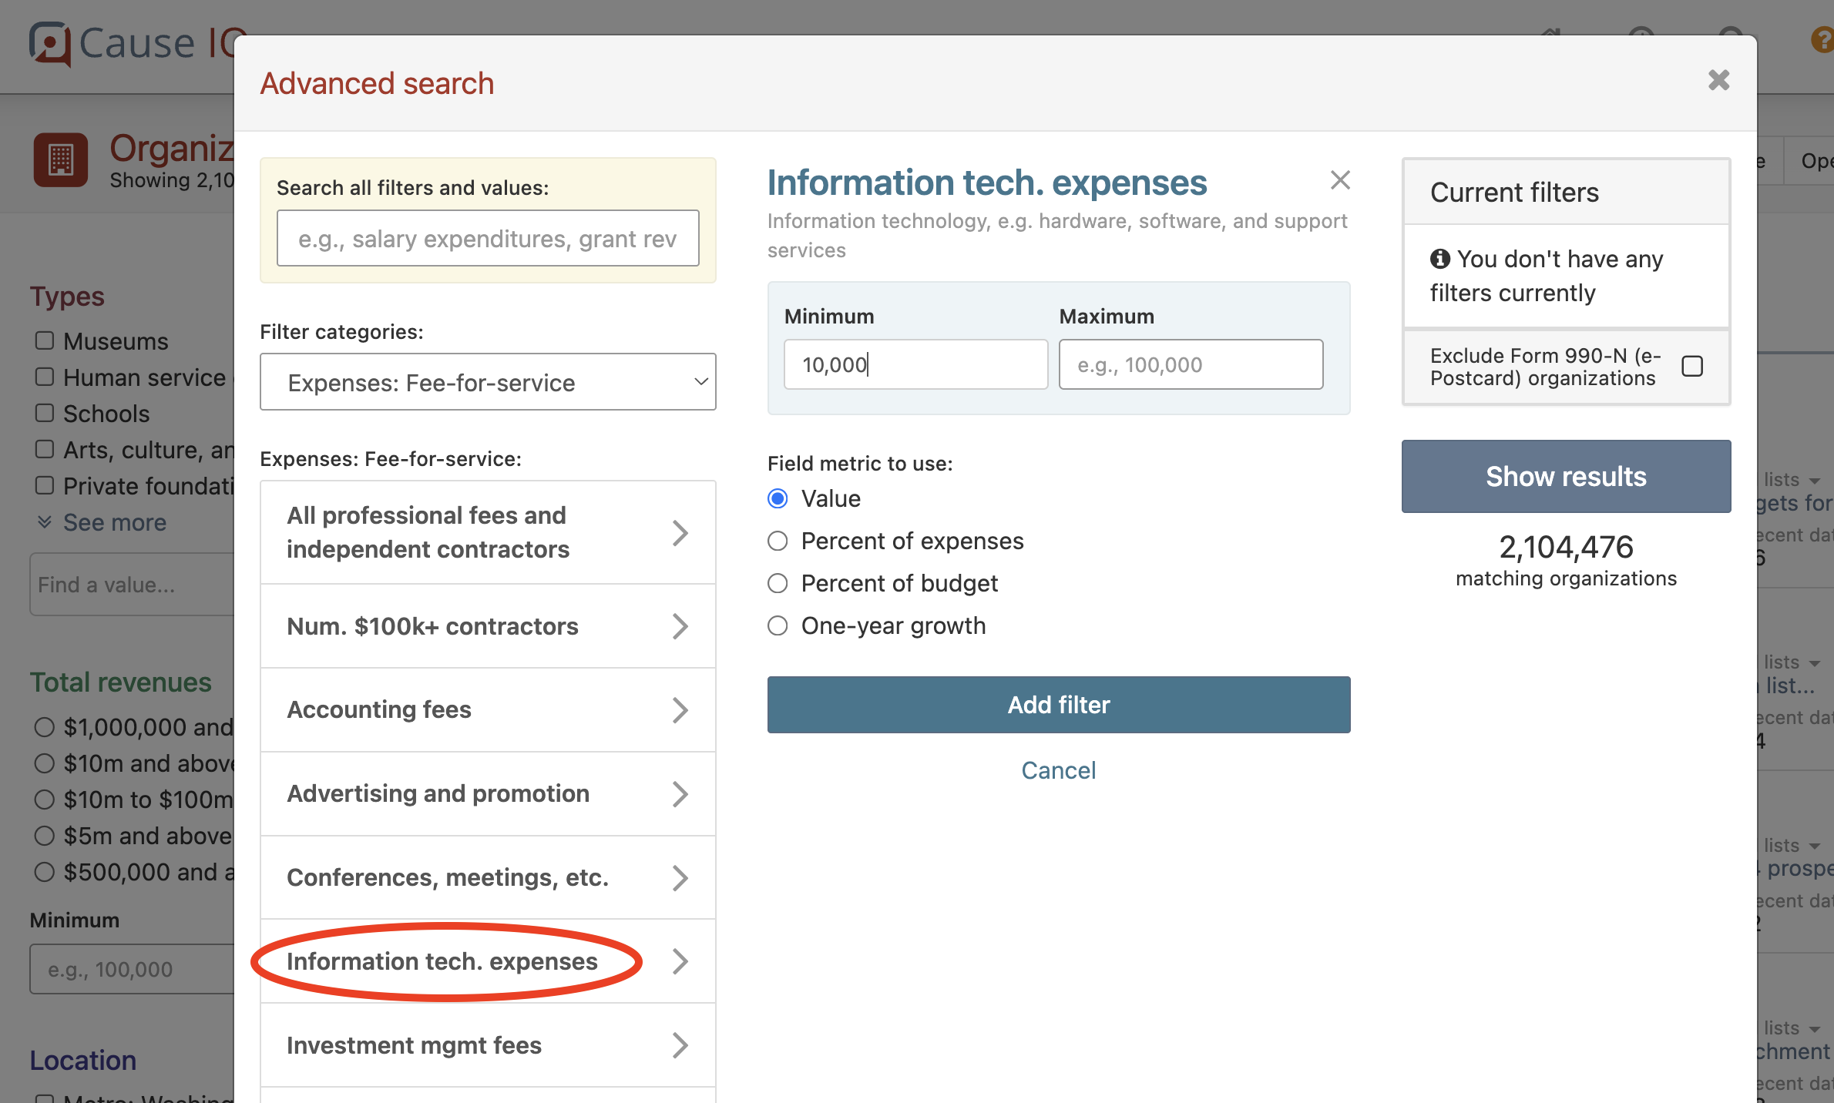Open the Filter categories dropdown

point(487,381)
